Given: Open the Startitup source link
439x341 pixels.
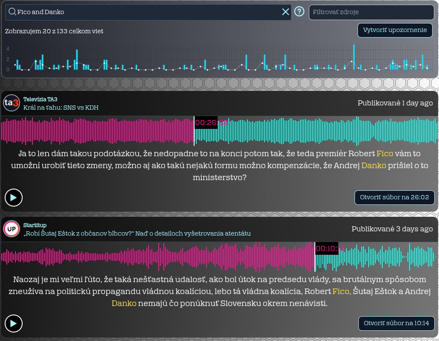Looking at the screenshot, I should click(x=35, y=225).
